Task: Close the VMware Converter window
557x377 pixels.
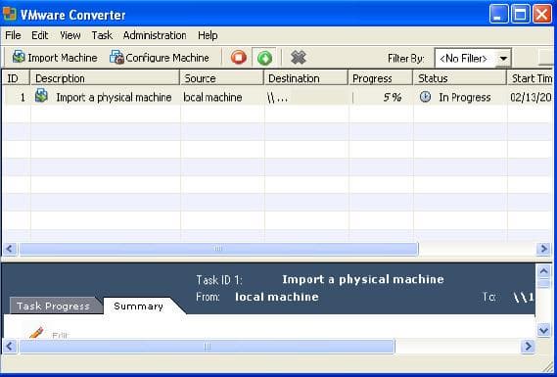Action: 542,15
